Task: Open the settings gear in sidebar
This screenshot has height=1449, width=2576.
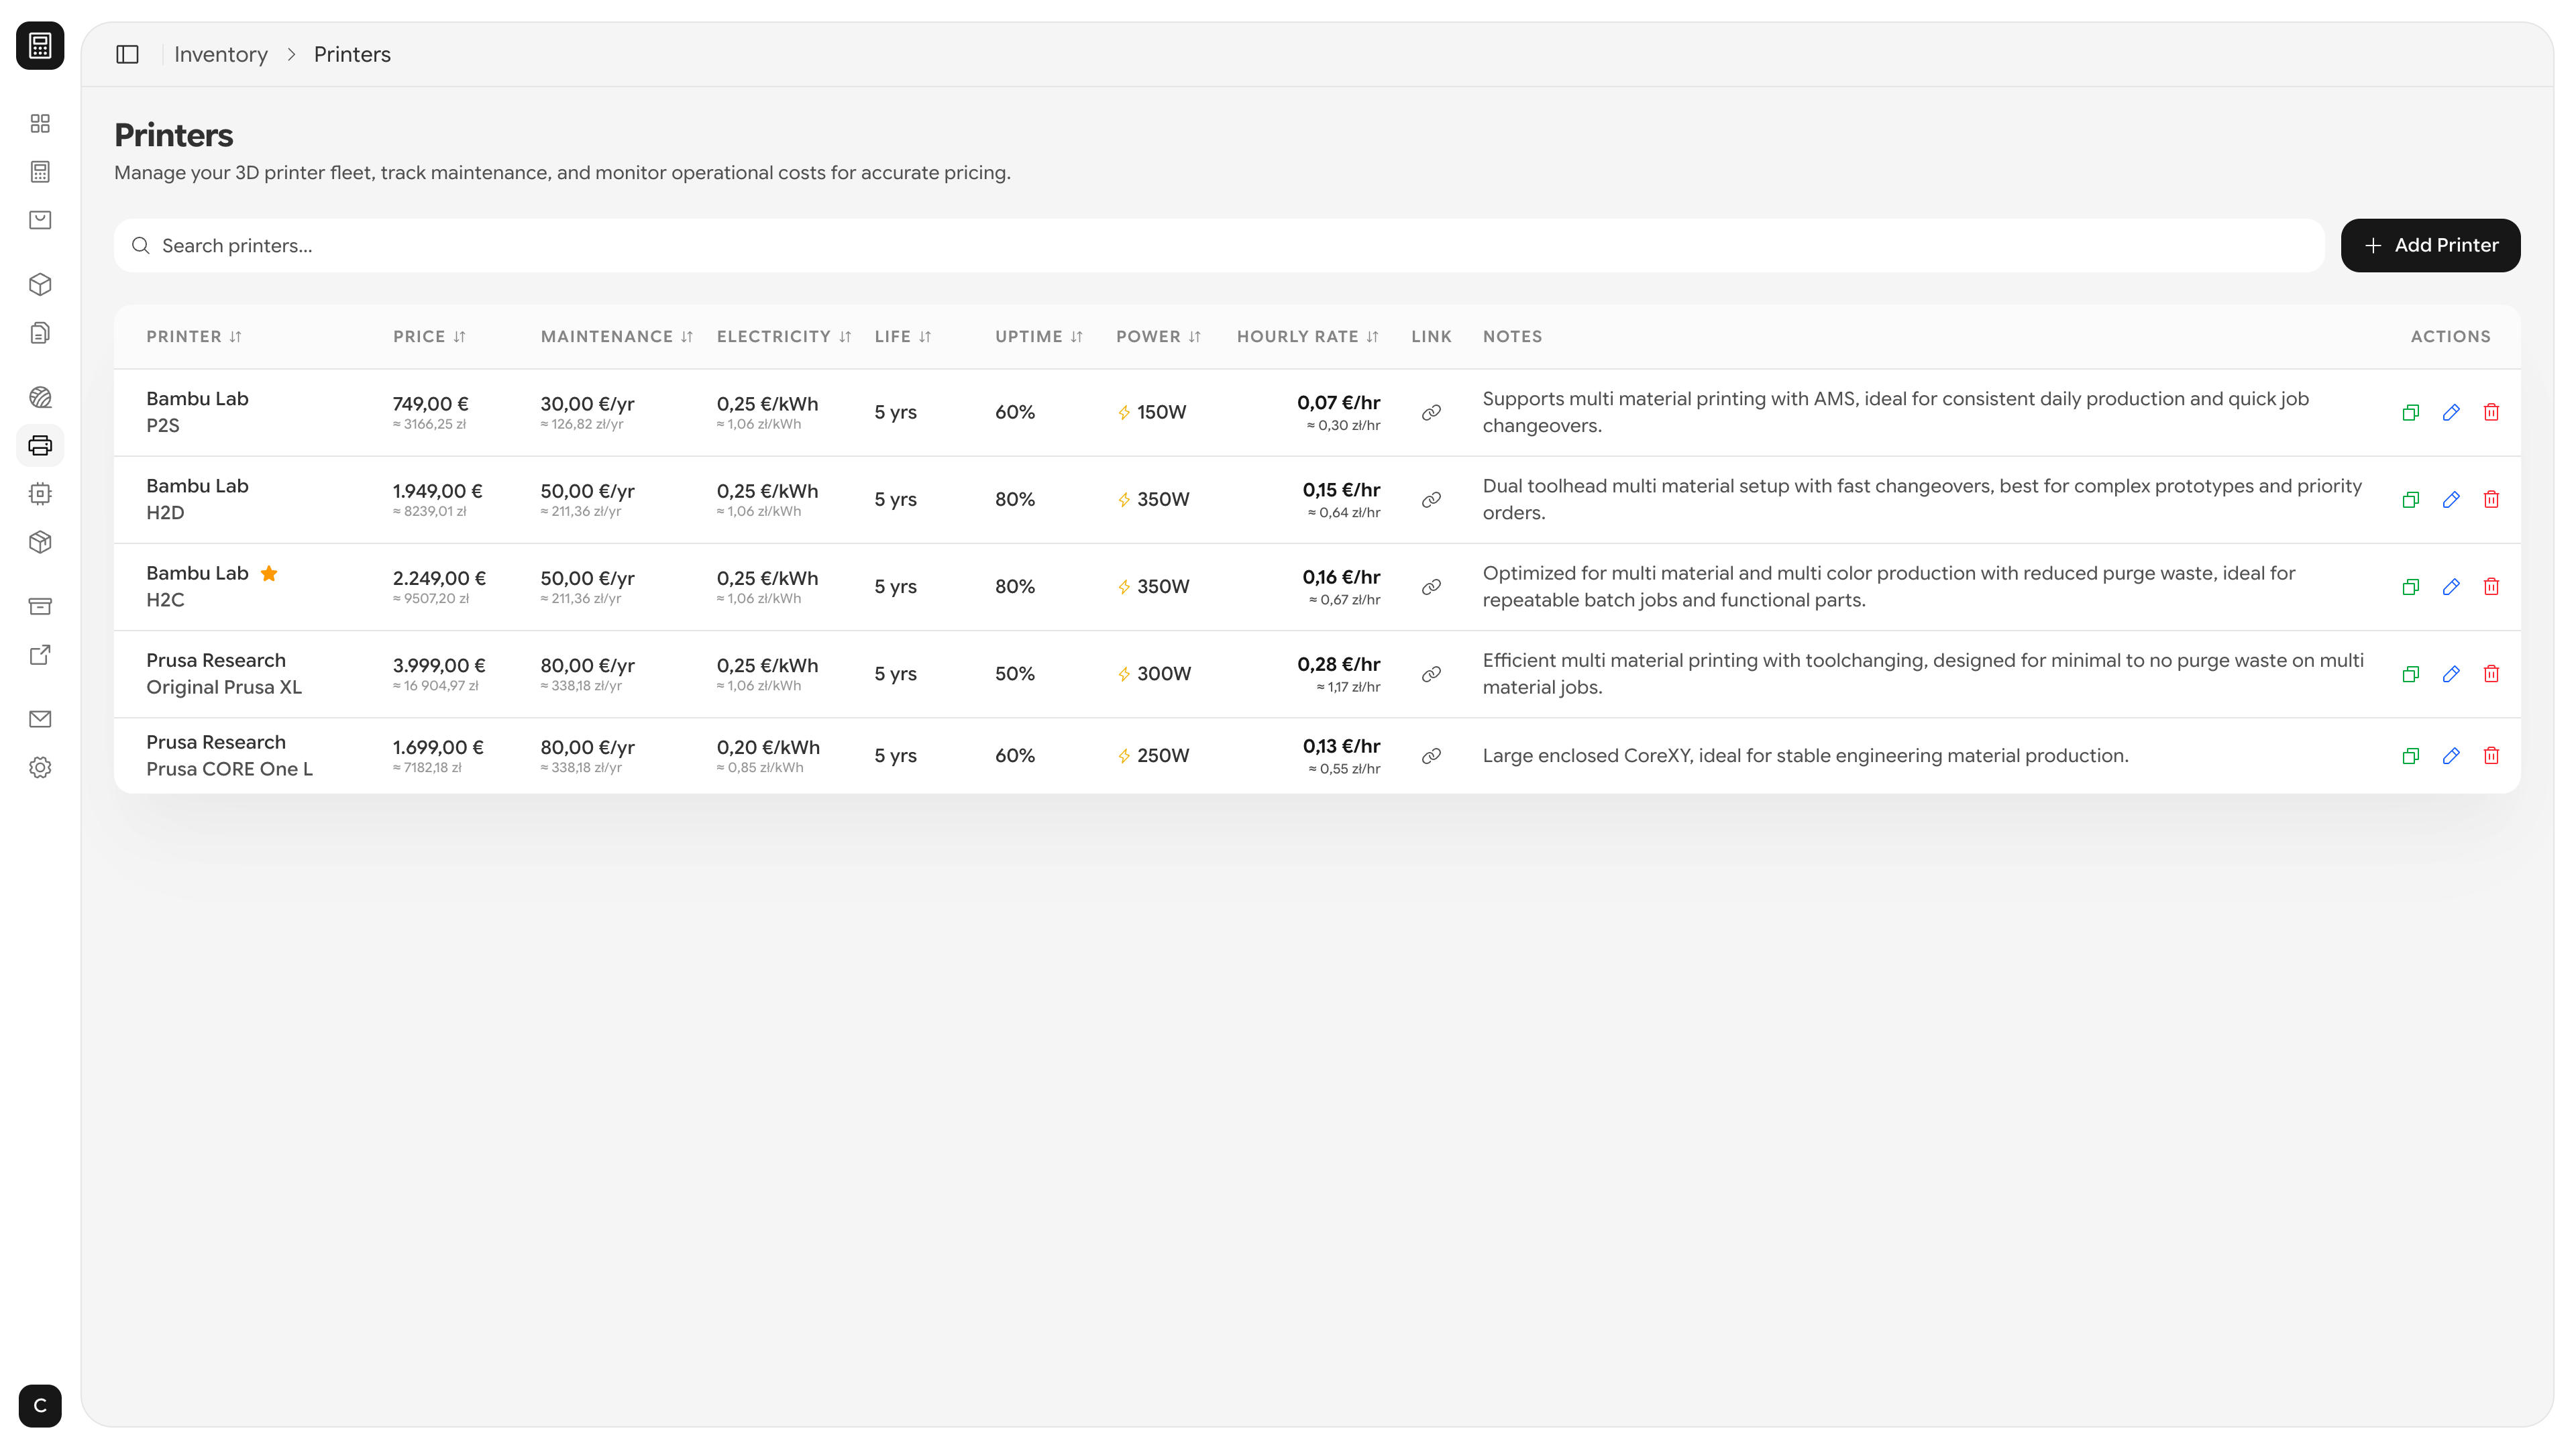Action: click(x=40, y=767)
